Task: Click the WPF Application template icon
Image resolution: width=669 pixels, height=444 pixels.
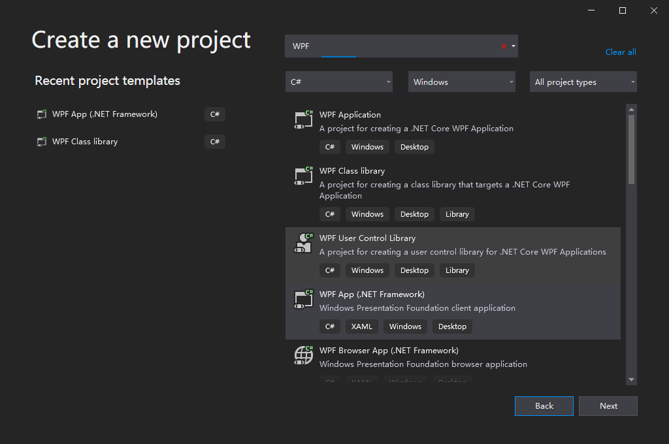Action: 303,119
